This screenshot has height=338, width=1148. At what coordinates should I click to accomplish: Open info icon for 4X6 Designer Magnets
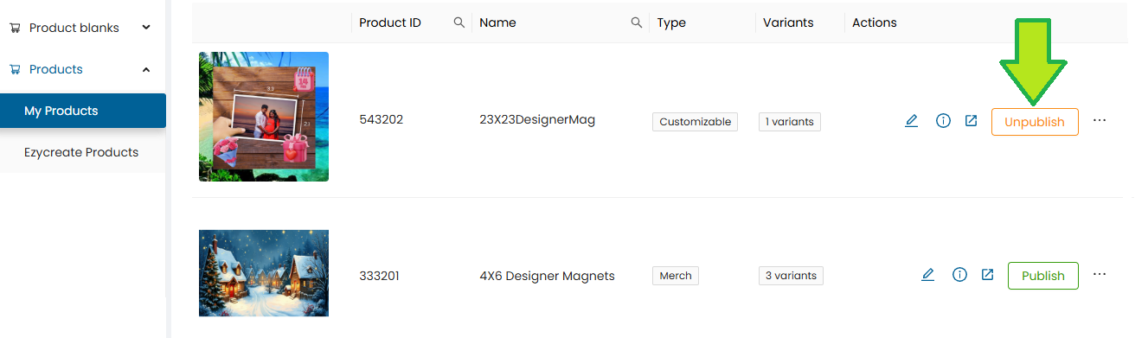tap(959, 275)
